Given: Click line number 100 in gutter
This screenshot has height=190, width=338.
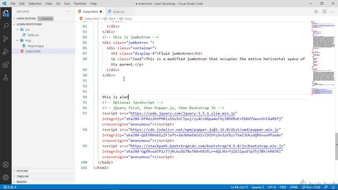Looking at the screenshot, I should (x=84, y=162).
